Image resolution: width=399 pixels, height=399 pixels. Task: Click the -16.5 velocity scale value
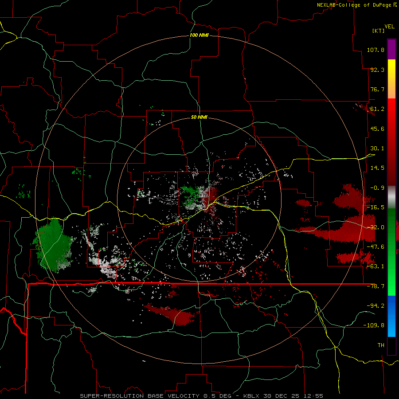pos(376,207)
